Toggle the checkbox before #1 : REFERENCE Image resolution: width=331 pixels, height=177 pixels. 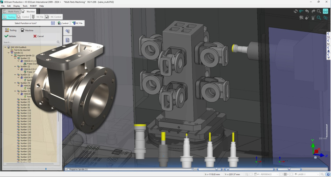coord(251,174)
